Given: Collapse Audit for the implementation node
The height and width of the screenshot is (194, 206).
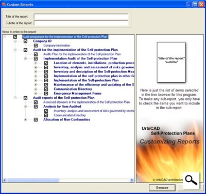Looking at the screenshot, I should point(15,50).
